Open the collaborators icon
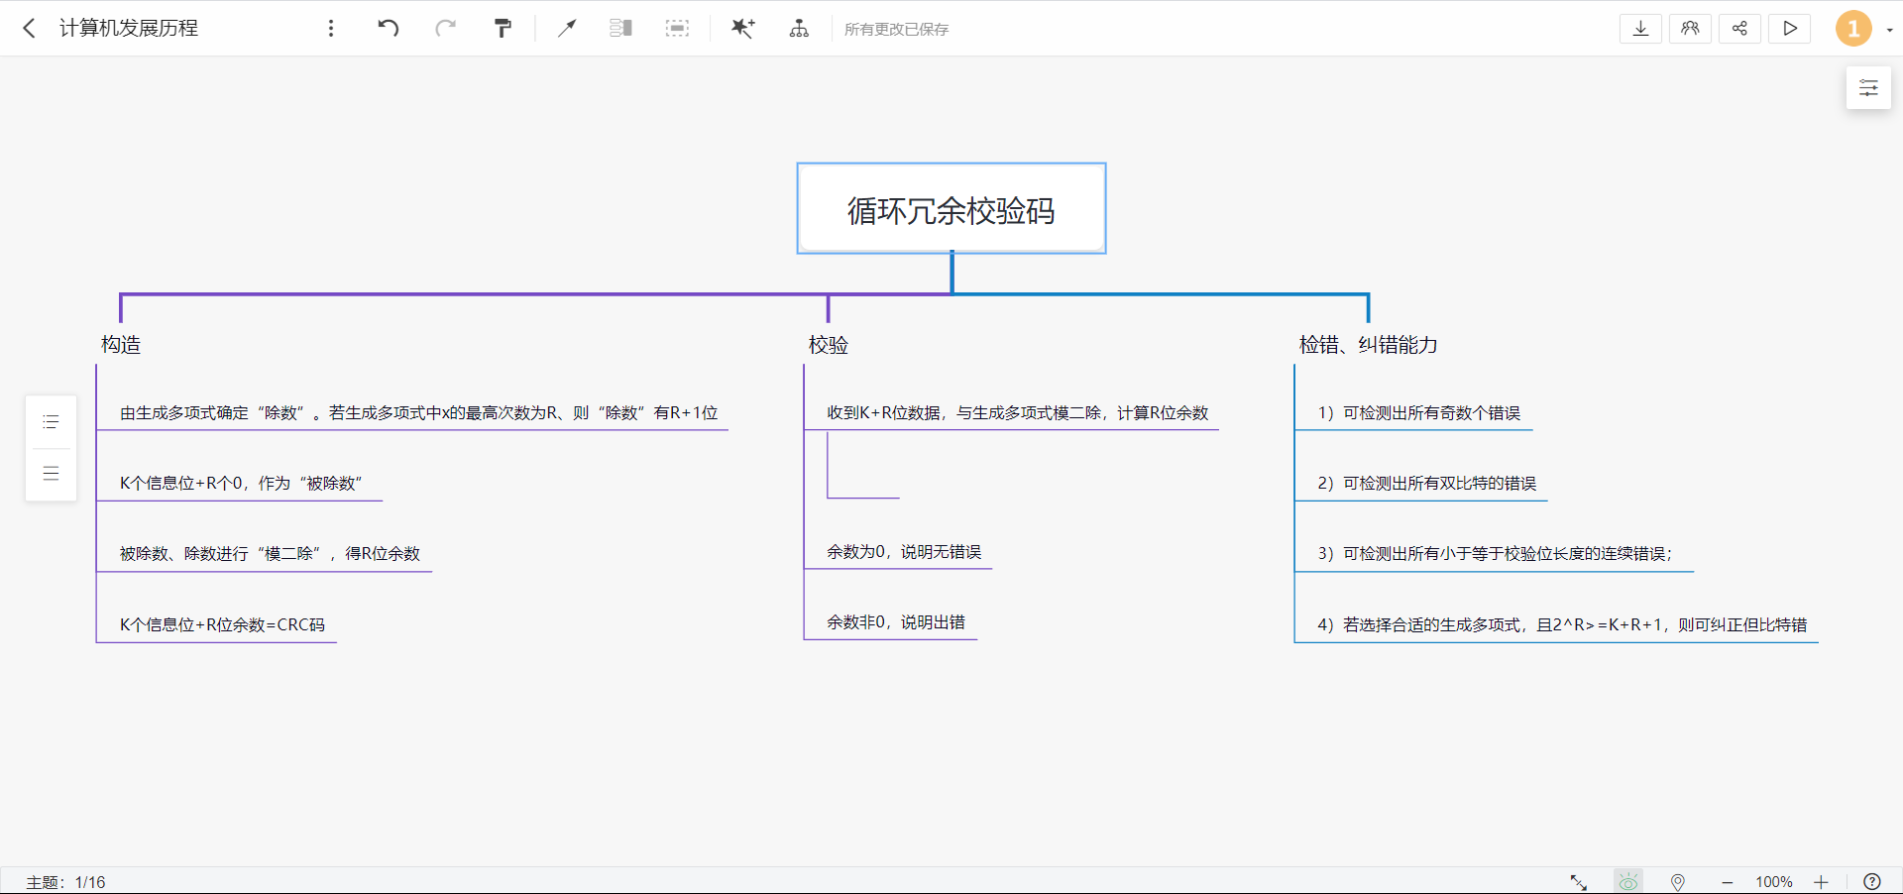This screenshot has width=1903, height=894. pos(1690,29)
